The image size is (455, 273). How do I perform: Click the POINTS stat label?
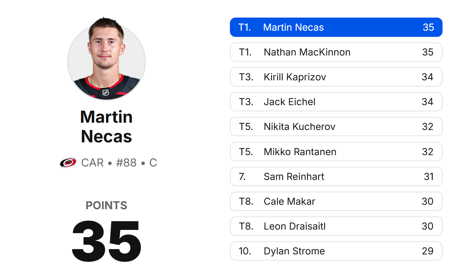click(106, 205)
